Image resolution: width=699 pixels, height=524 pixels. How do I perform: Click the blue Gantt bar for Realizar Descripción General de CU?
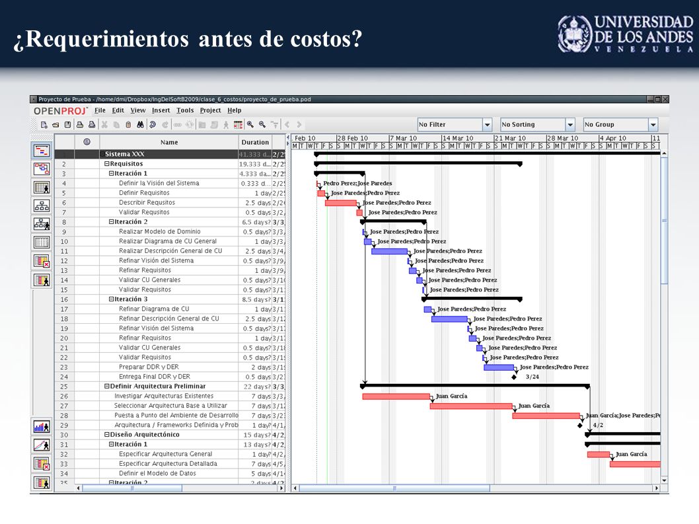389,252
